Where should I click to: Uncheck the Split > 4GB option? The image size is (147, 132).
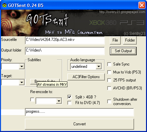(x=69, y=97)
